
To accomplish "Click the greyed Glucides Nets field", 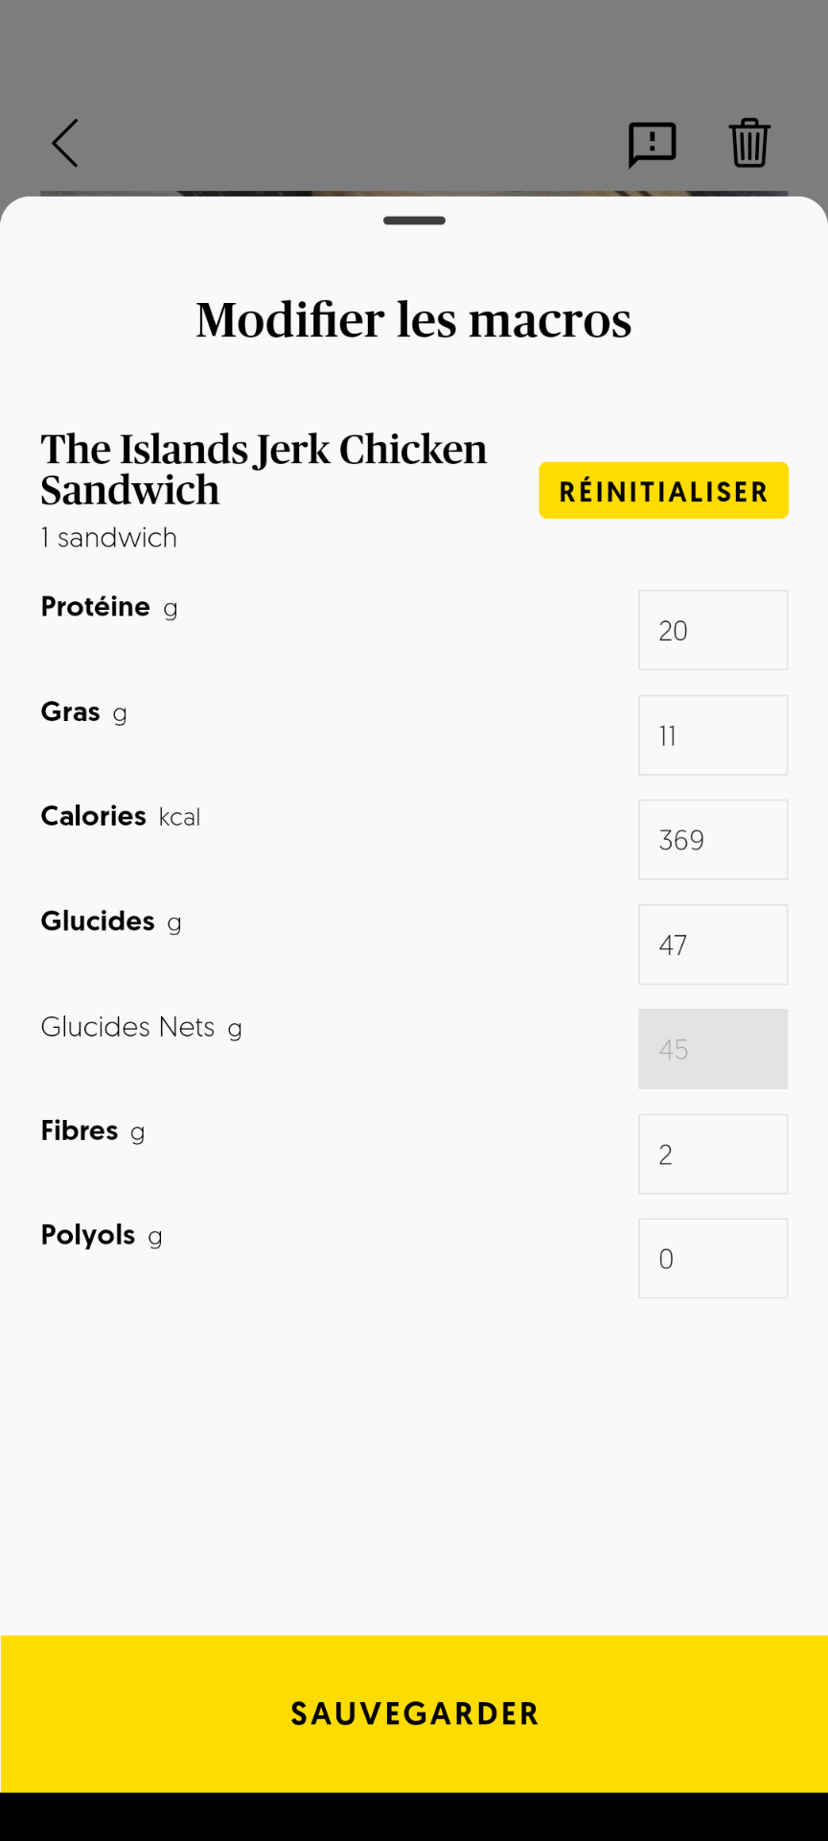I will (x=713, y=1049).
